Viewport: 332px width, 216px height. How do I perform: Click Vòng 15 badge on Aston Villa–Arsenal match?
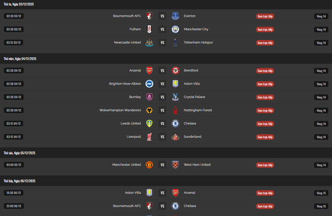pyautogui.click(x=321, y=193)
